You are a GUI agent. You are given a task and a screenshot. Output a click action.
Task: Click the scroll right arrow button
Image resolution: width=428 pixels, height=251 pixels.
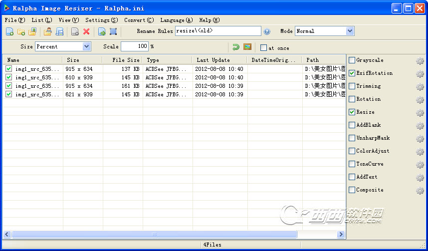(x=341, y=235)
